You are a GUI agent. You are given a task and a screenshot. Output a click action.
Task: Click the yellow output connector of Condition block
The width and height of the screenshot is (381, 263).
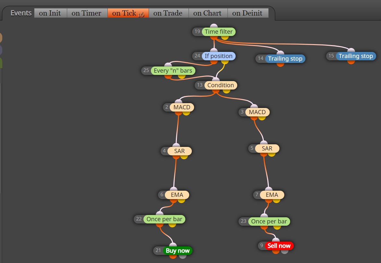pos(227,91)
